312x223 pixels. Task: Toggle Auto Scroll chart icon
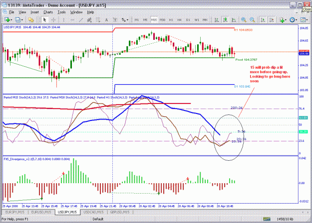263,20
